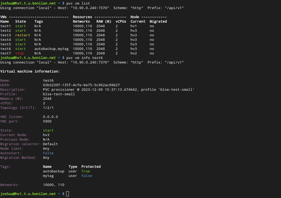281x198 pixels.
Task: Click the VNC port value 5900
Action: click(47, 121)
